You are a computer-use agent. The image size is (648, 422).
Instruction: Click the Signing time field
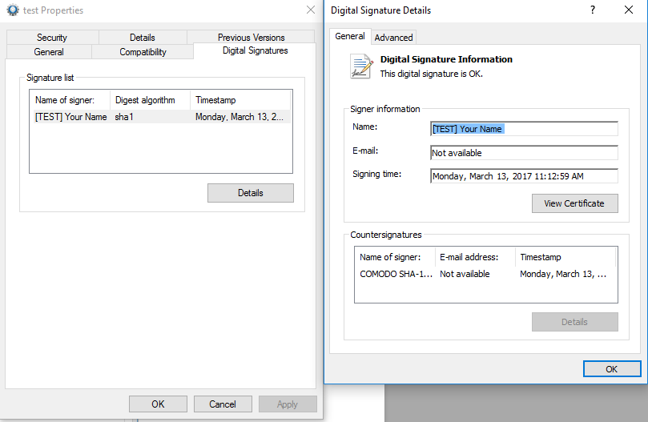pos(524,176)
